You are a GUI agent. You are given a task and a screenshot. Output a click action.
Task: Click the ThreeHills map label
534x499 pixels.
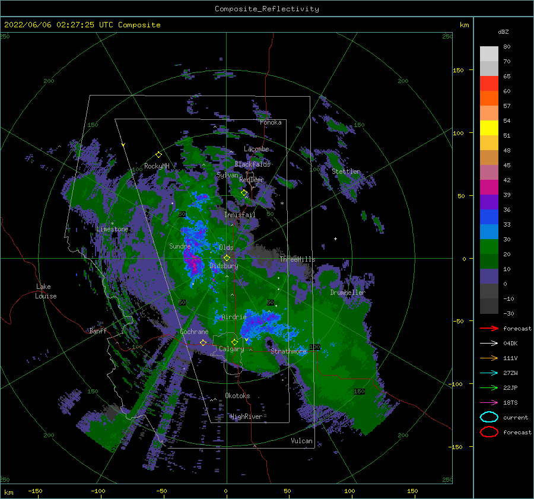coord(297,259)
